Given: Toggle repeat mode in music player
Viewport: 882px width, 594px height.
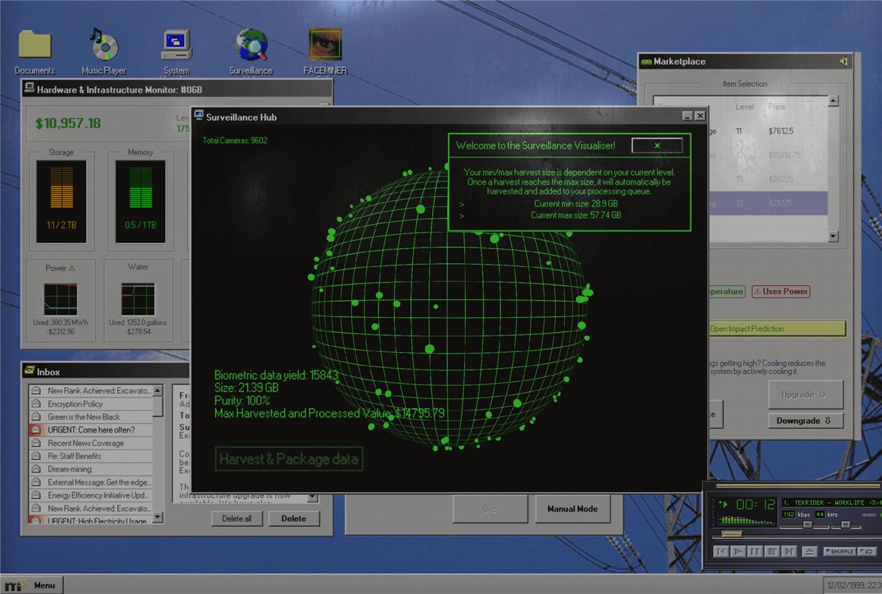Looking at the screenshot, I should [866, 551].
